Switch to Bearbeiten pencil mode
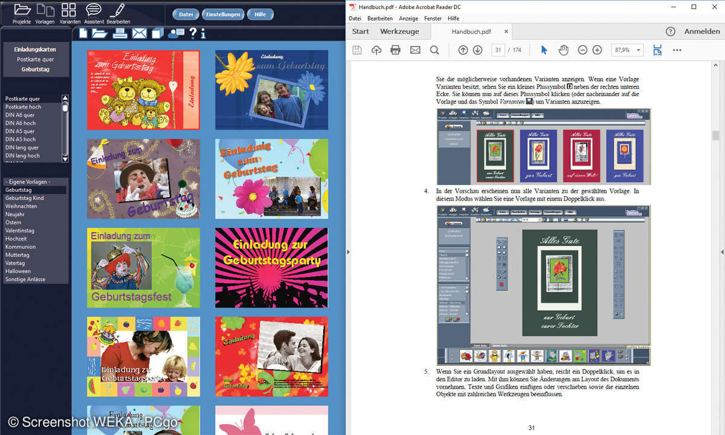Image resolution: width=725 pixels, height=435 pixels. [x=118, y=13]
